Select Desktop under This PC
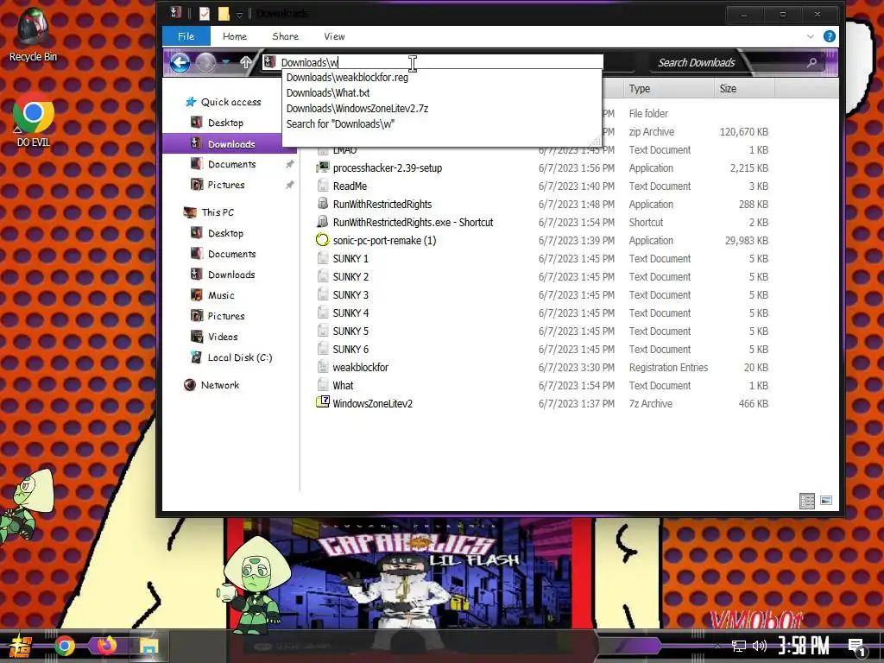The width and height of the screenshot is (884, 663). tap(225, 233)
